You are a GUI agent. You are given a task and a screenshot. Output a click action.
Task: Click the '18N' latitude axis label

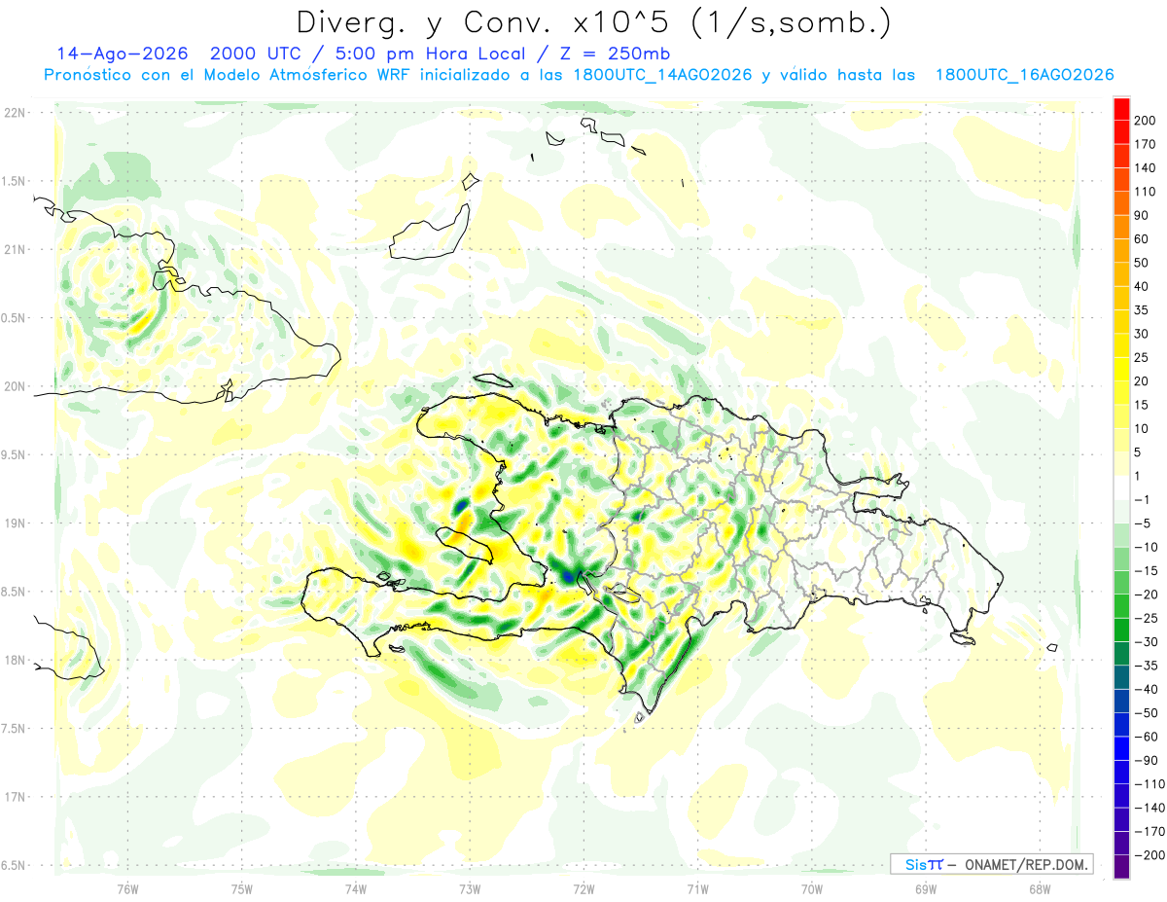[14, 660]
